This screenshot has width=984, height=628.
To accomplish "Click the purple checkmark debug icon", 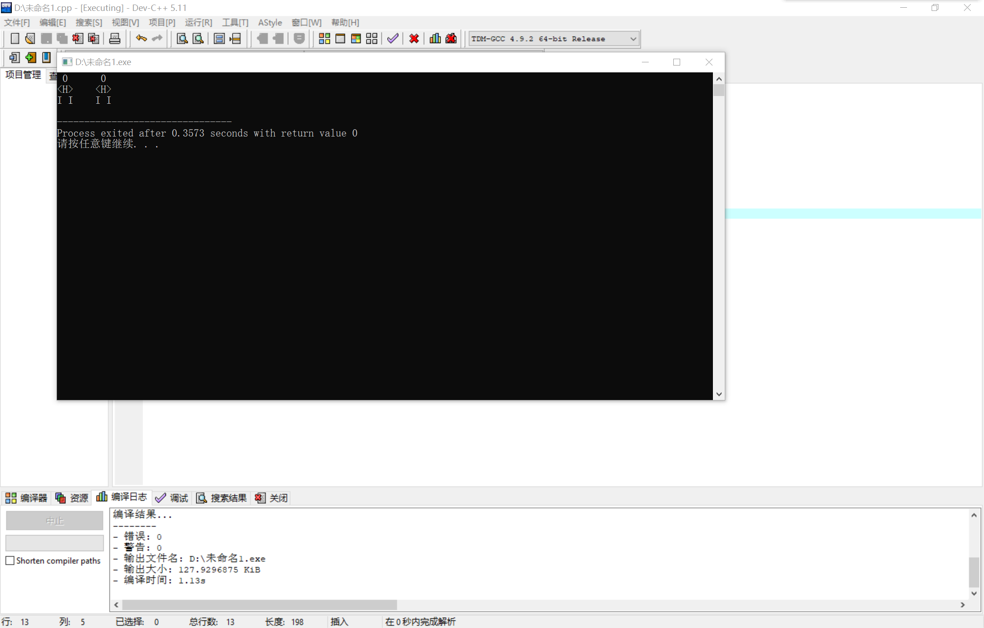I will [x=393, y=39].
